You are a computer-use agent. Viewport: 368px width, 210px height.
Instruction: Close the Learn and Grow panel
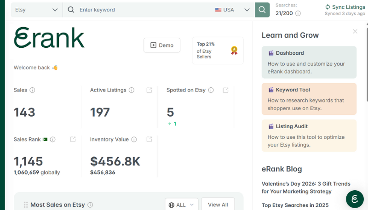coord(355,31)
